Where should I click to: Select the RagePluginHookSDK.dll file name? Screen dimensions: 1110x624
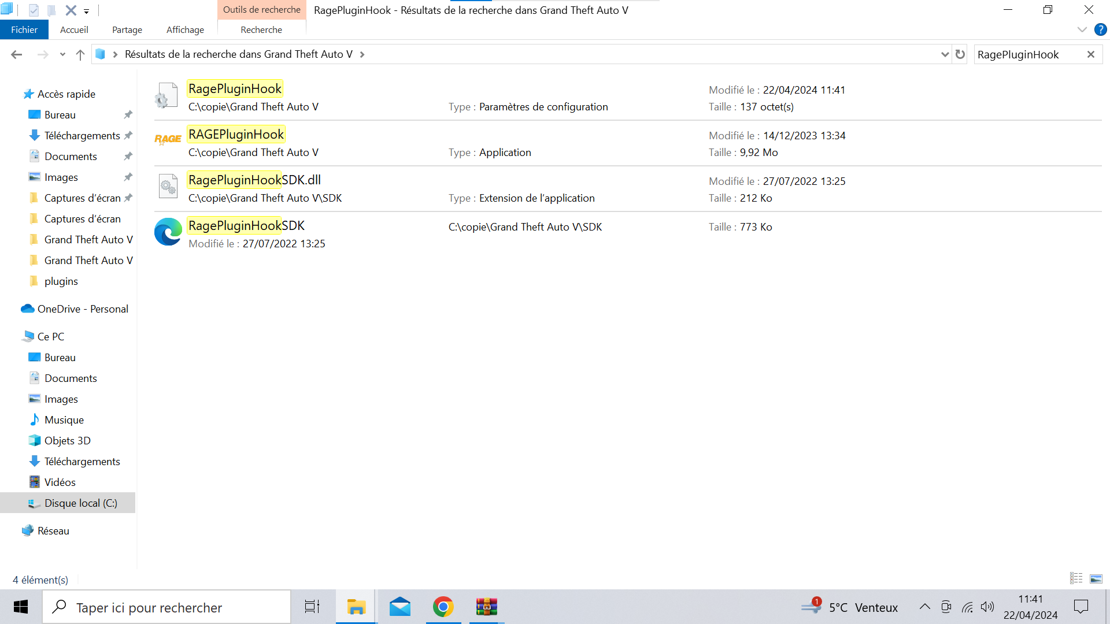point(254,180)
